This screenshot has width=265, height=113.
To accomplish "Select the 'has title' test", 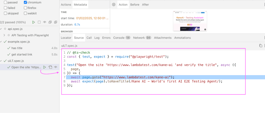I will [29, 48].
